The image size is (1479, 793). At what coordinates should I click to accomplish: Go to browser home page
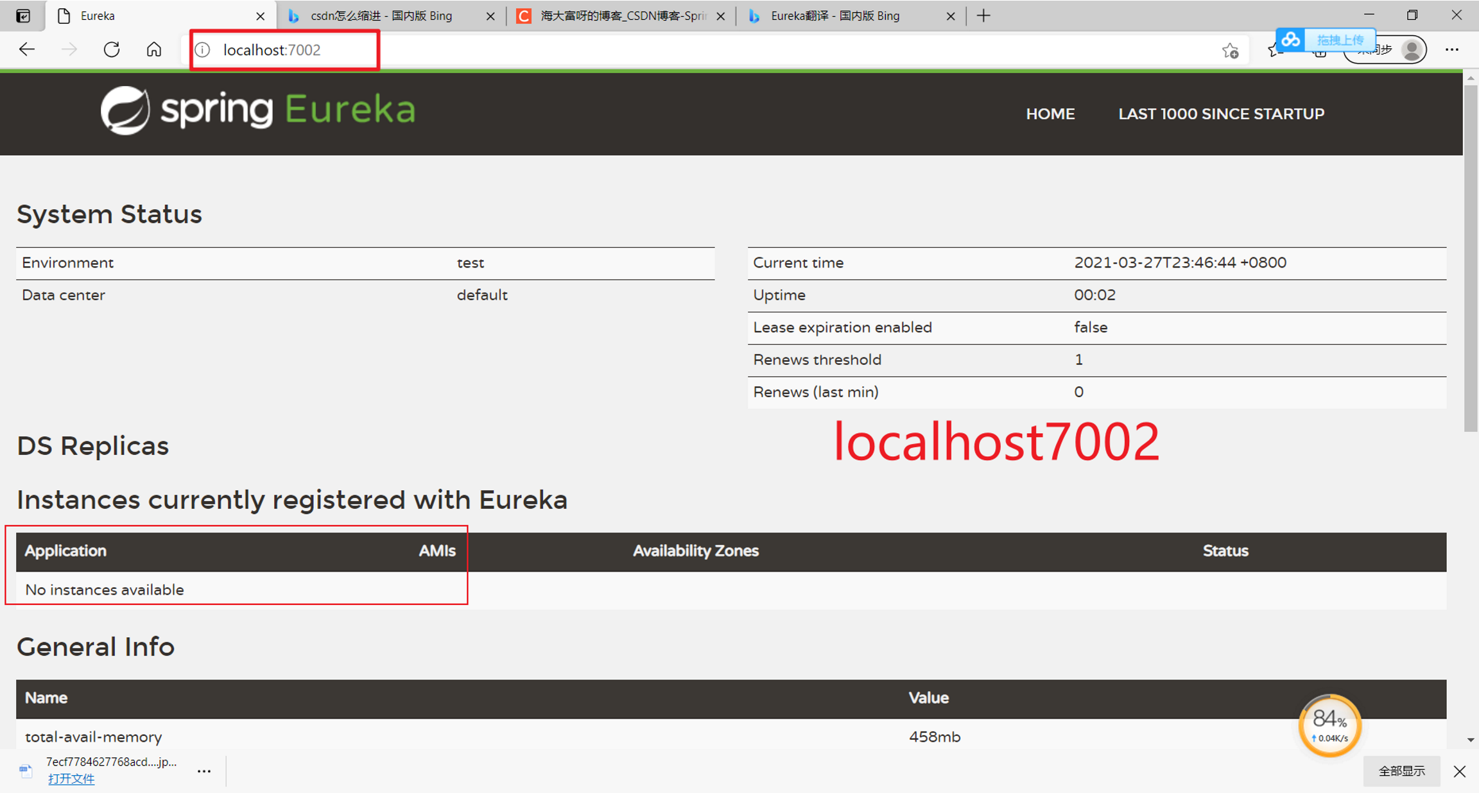tap(154, 49)
